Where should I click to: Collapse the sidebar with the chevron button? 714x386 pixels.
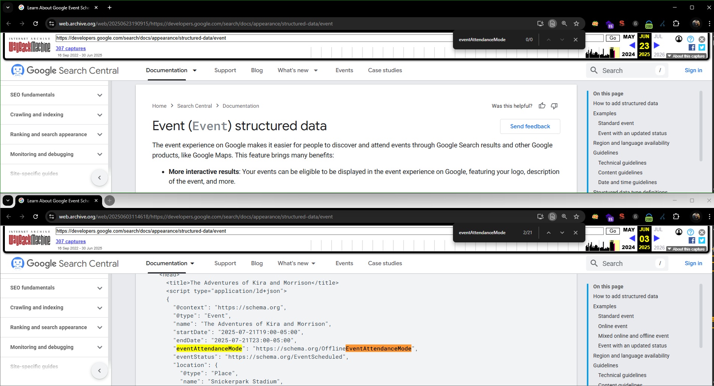(99, 177)
